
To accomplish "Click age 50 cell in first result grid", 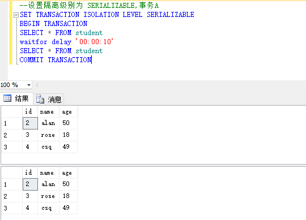I will (x=69, y=123).
